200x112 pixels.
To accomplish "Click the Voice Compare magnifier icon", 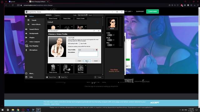I will click(x=26, y=42).
